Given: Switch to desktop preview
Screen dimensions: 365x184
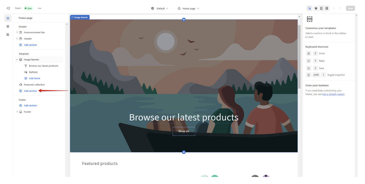Looking at the screenshot, I should tap(316, 8).
